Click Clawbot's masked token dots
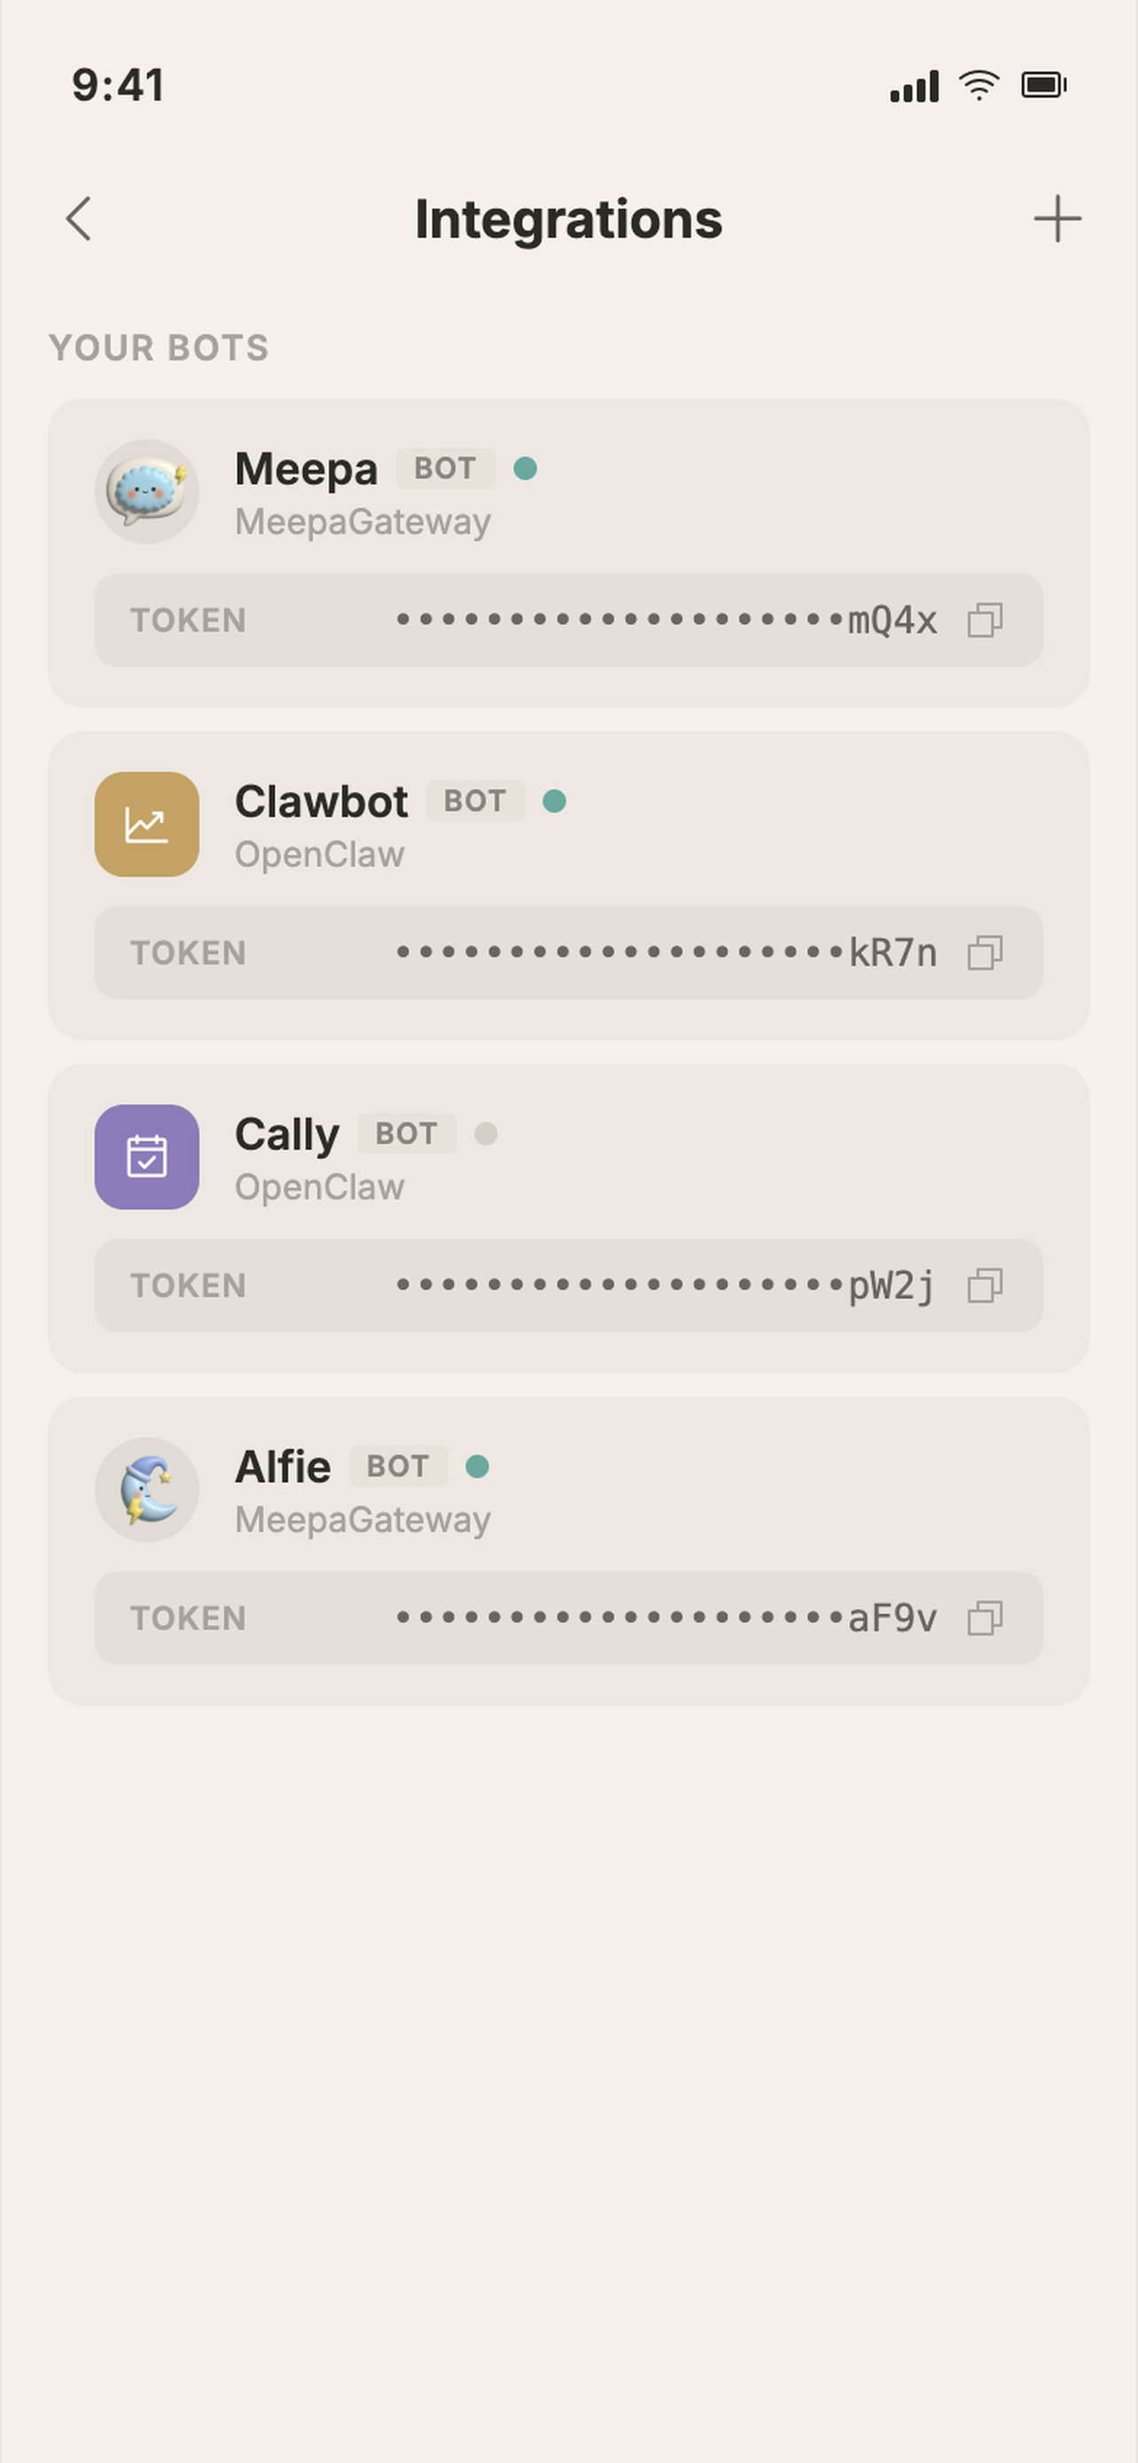Image resolution: width=1138 pixels, height=2463 pixels. click(x=621, y=952)
